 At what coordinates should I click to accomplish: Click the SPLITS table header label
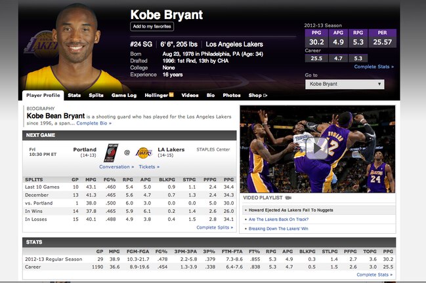pyautogui.click(x=33, y=179)
